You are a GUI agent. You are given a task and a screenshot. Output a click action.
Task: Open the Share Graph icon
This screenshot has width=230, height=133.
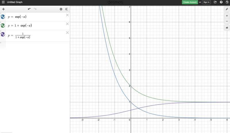click(x=215, y=2)
